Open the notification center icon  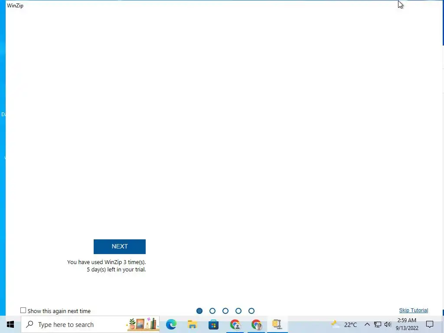430,324
